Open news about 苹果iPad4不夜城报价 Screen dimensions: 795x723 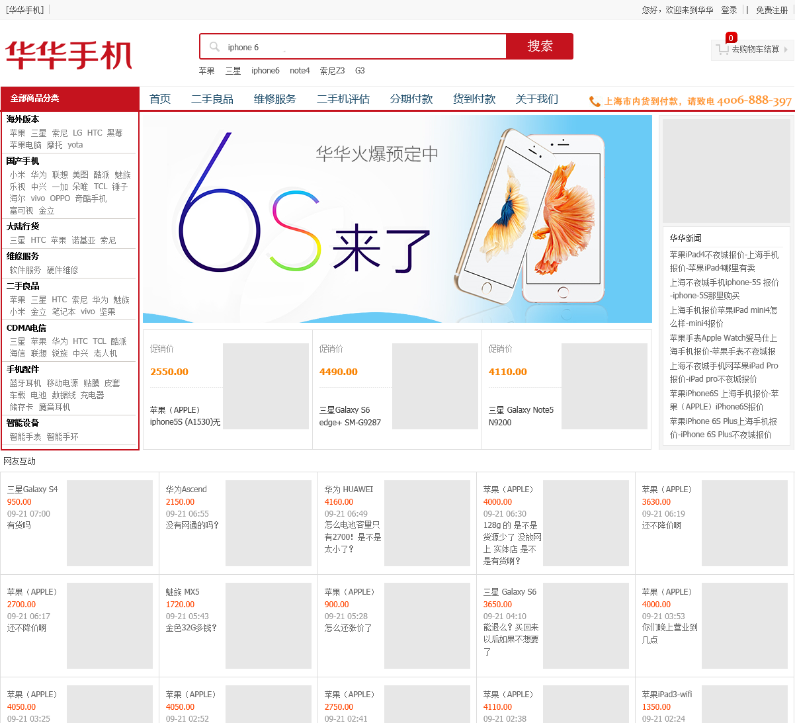pos(724,261)
